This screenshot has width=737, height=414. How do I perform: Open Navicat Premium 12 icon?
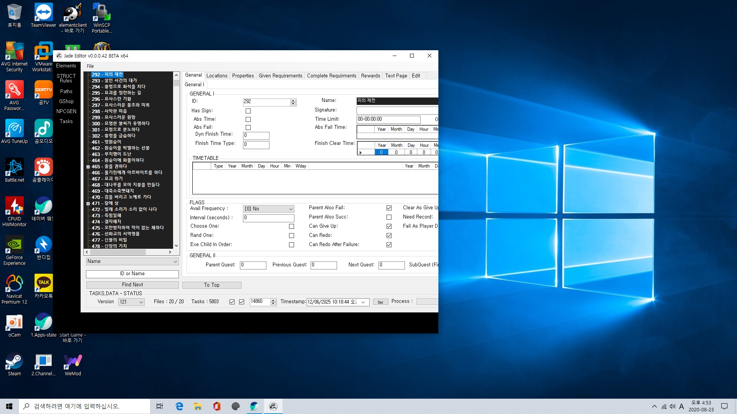pos(14,289)
